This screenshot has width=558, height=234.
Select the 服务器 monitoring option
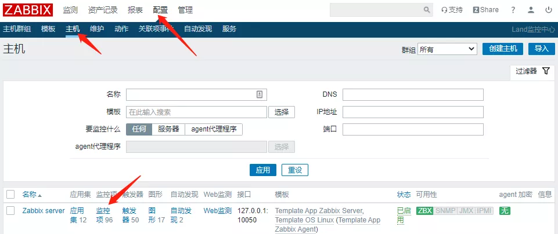click(x=168, y=129)
